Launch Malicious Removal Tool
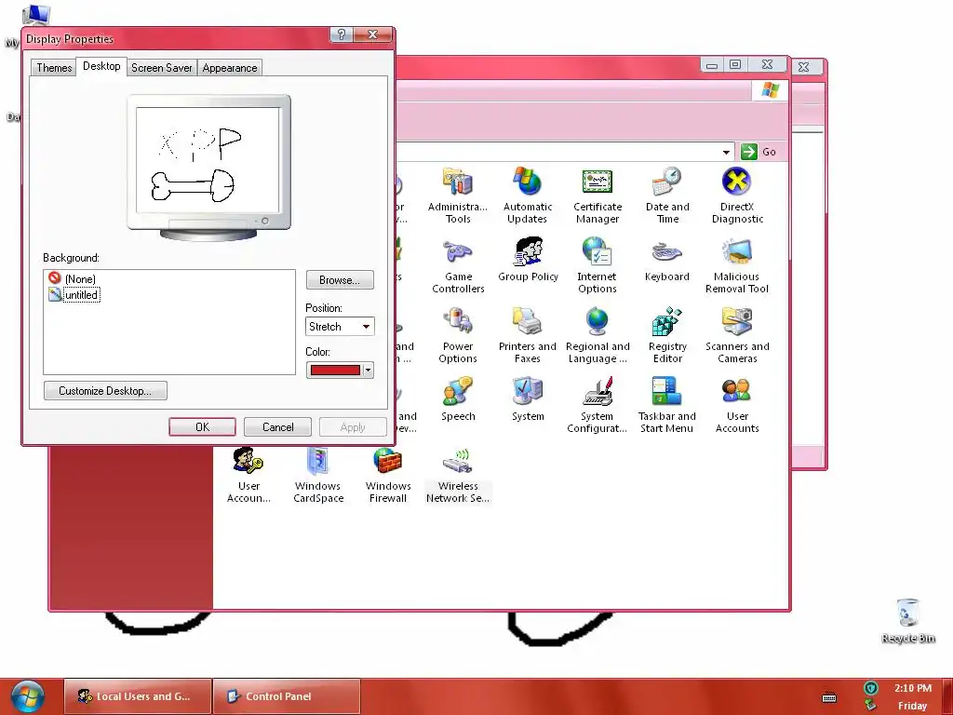The width and height of the screenshot is (953, 715). coord(737,264)
